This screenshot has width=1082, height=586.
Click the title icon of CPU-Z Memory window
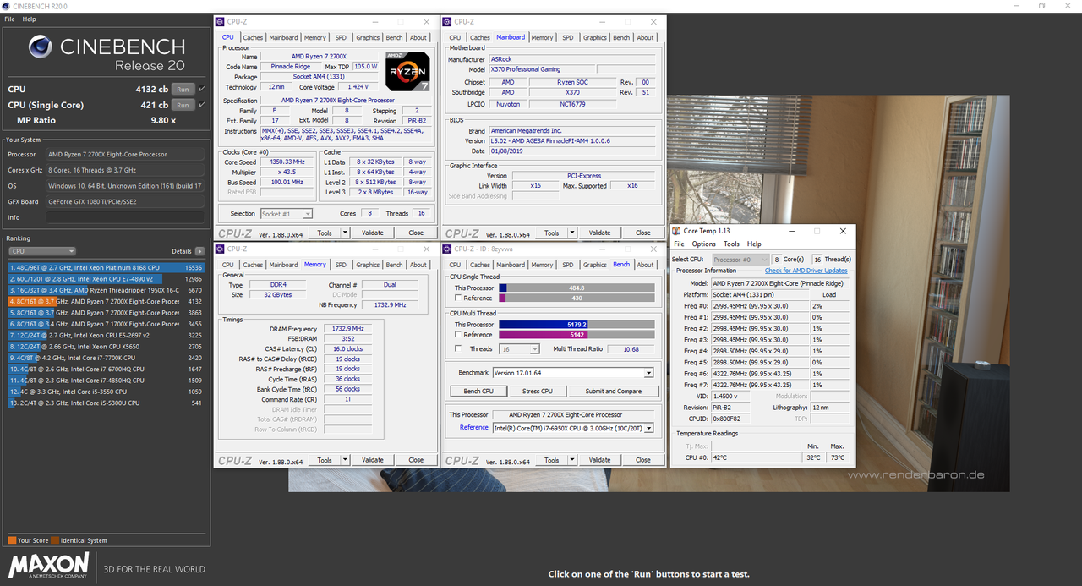[x=220, y=249]
